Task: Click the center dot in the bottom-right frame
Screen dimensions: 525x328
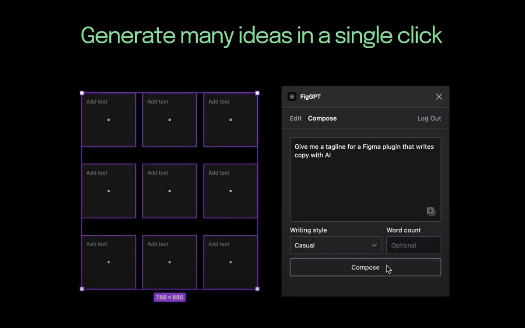Action: [x=231, y=262]
